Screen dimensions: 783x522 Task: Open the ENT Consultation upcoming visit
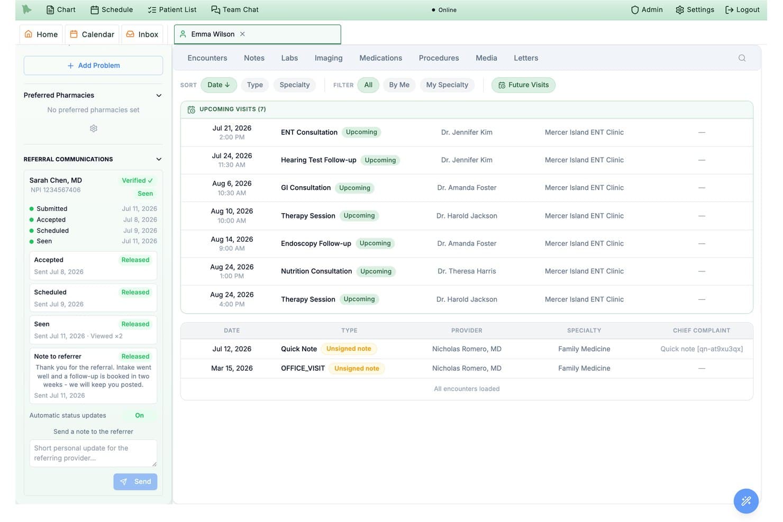point(467,133)
